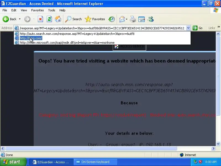Click the vertical scrollbar up arrow

pyautogui.click(x=218, y=34)
